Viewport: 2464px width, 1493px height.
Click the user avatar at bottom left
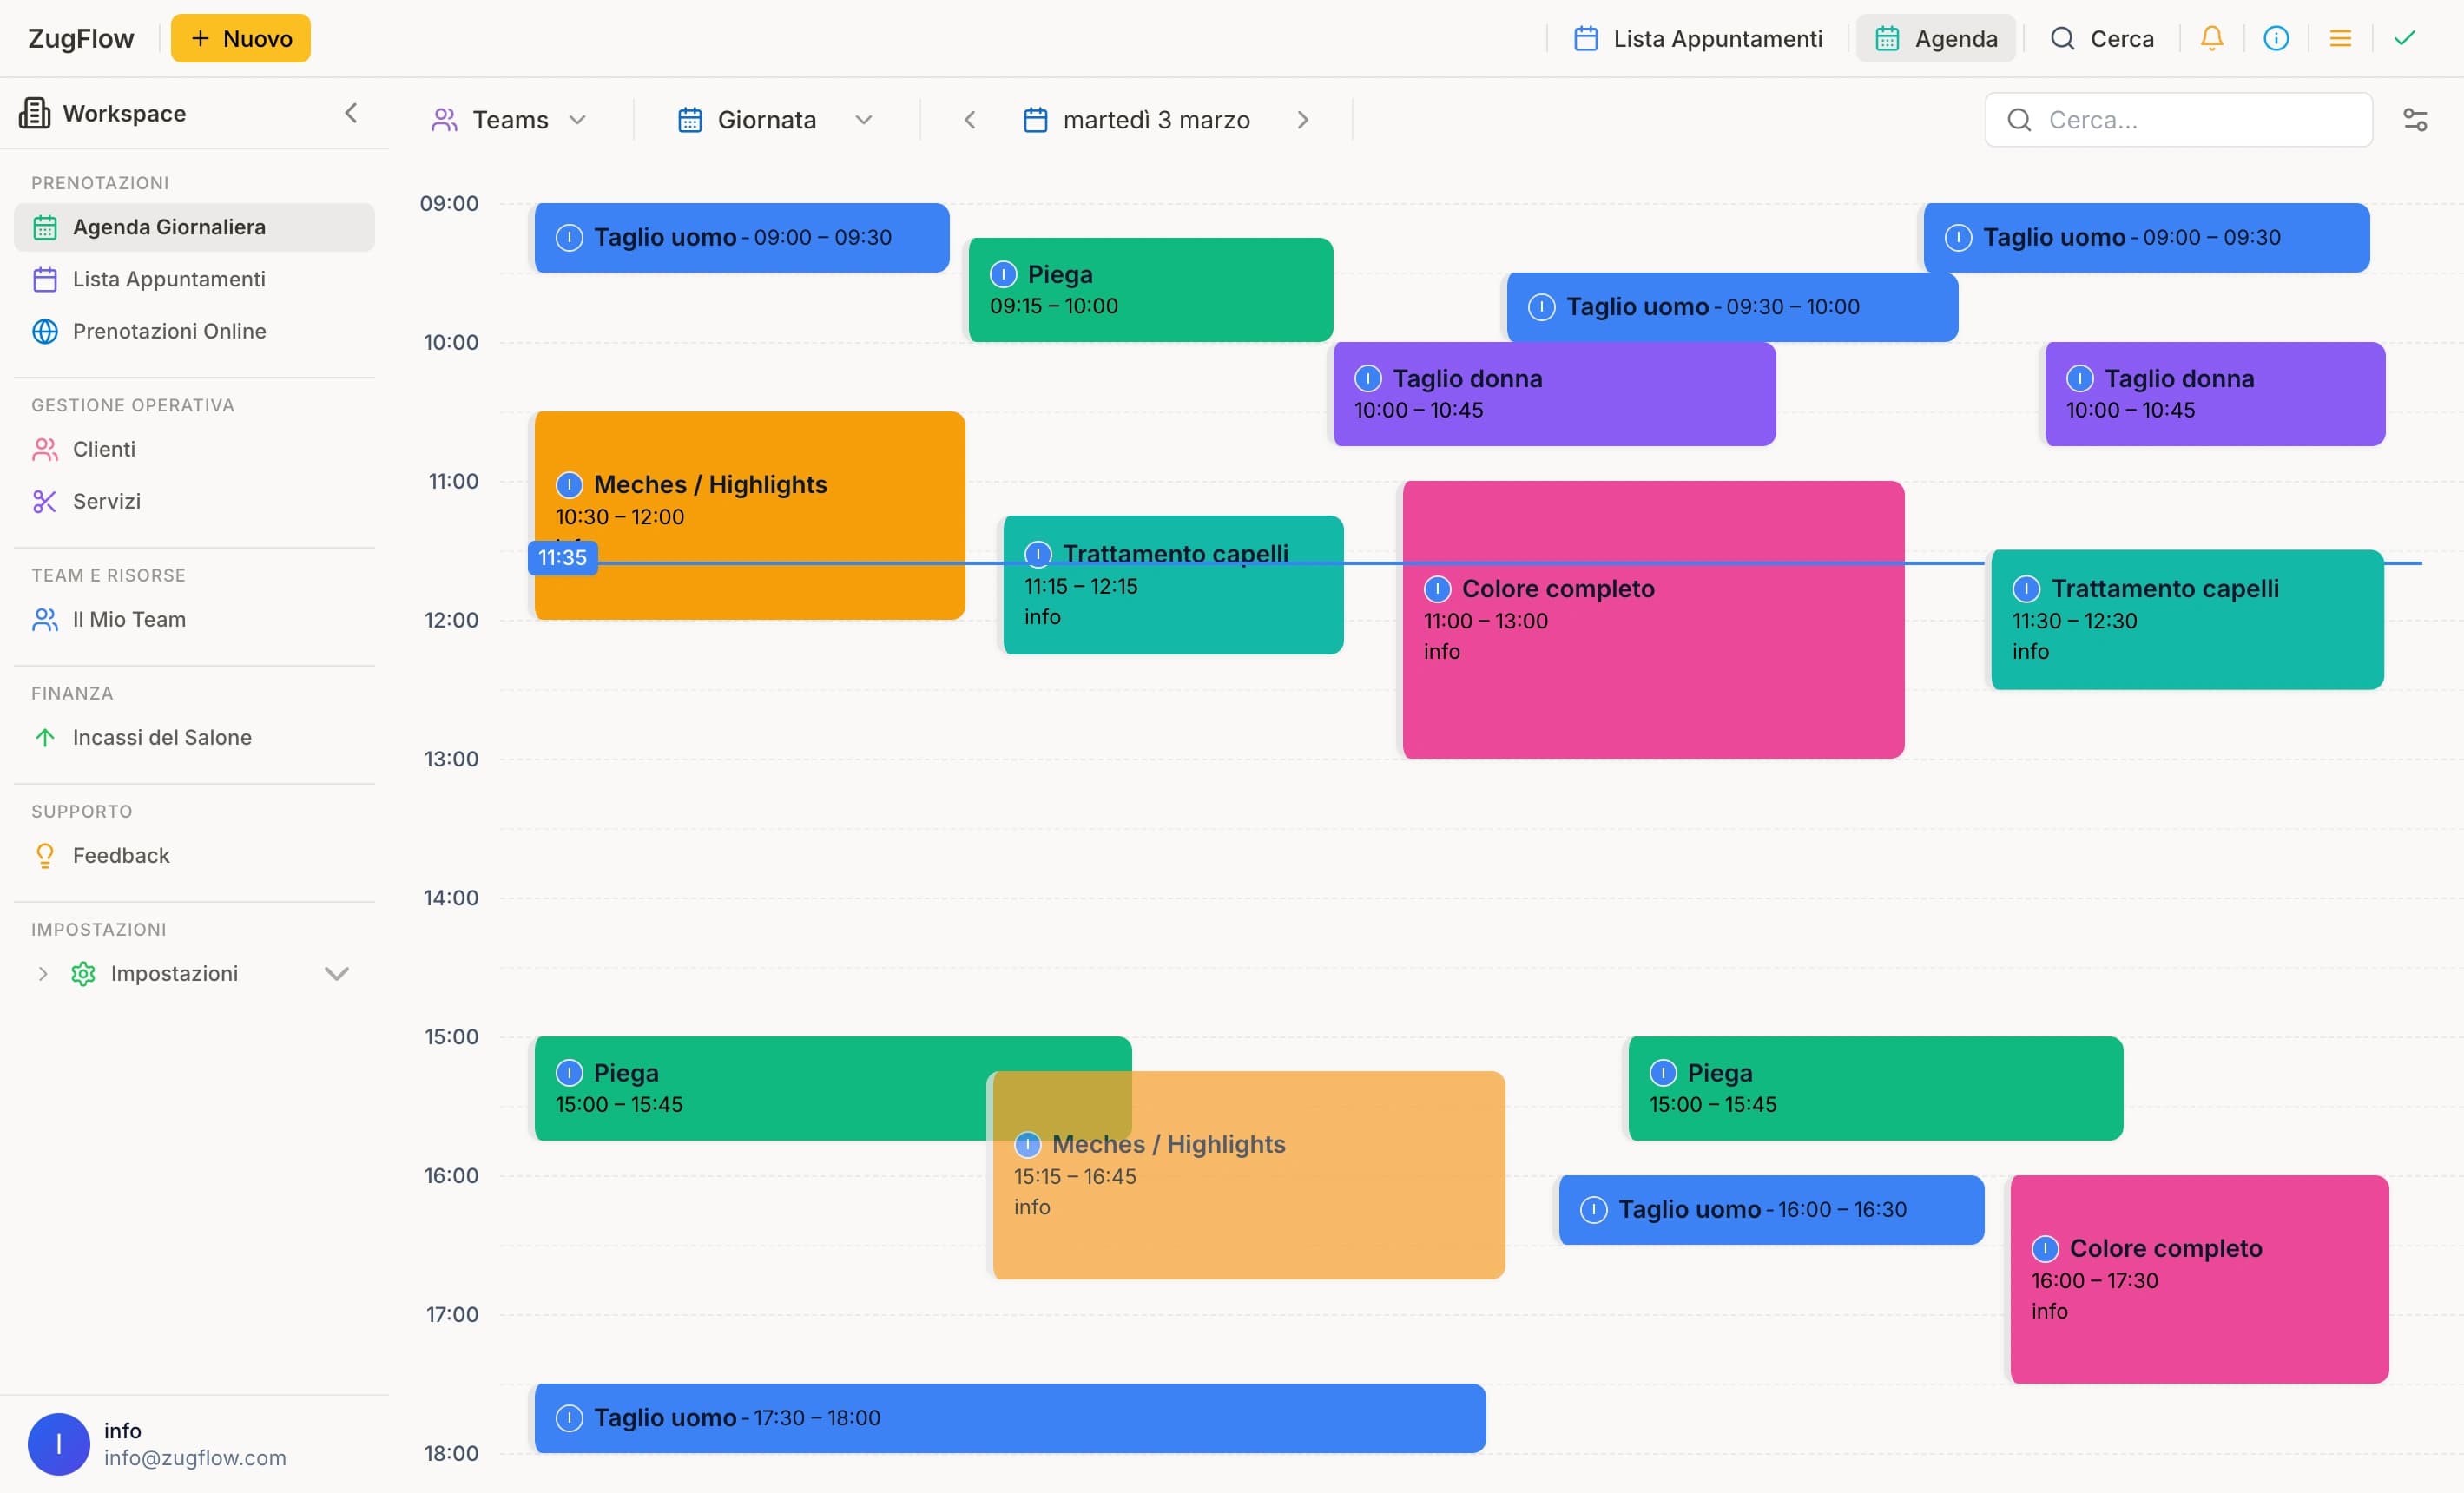point(58,1443)
